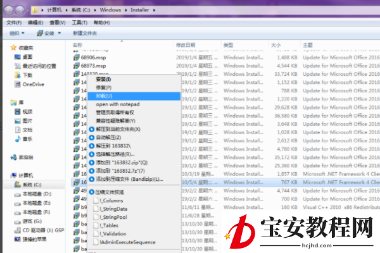Choose 添加到 "163832.zip"(Q) option
This screenshot has width=380, height=253.
(134, 163)
